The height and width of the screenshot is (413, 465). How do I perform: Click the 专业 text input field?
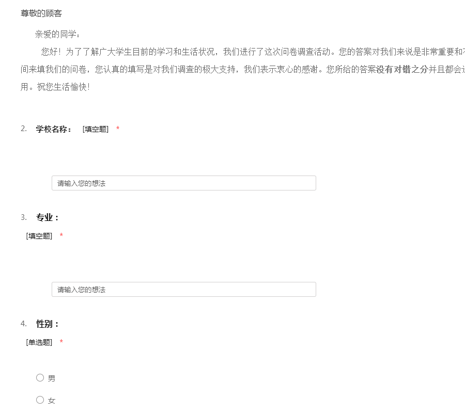pyautogui.click(x=184, y=290)
